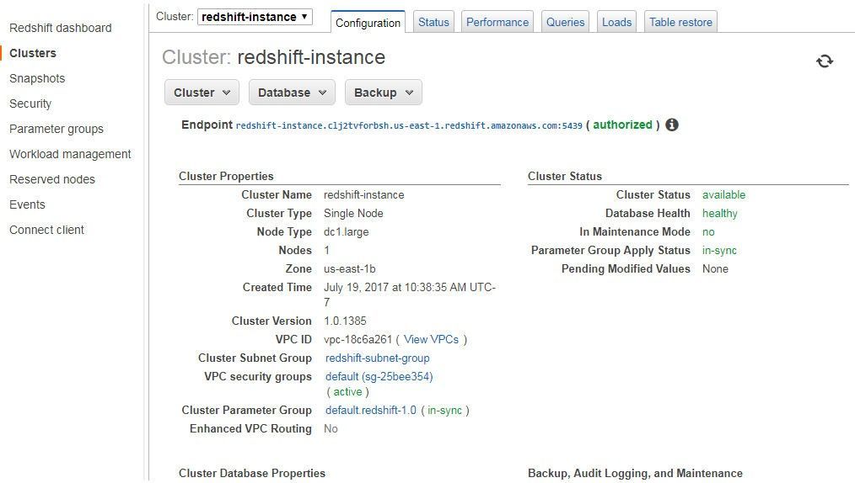Select Clusters in the sidebar

point(33,53)
